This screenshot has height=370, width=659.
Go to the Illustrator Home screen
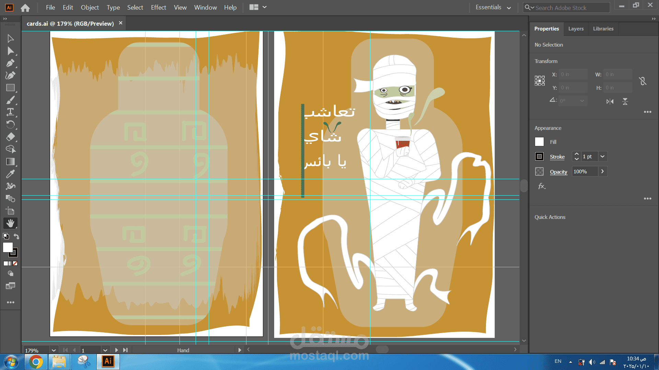point(25,8)
